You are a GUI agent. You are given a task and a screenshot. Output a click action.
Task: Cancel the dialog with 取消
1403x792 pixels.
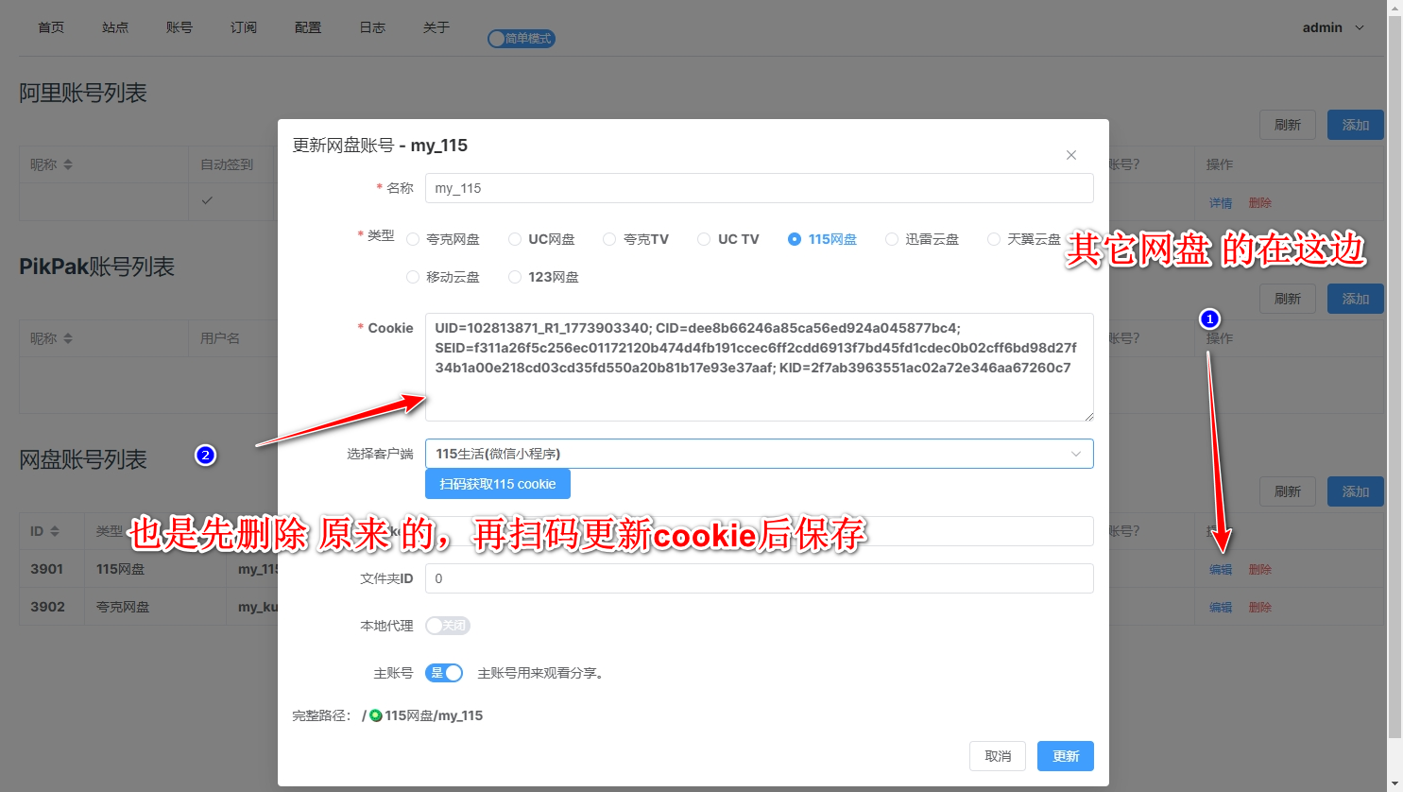(x=998, y=756)
